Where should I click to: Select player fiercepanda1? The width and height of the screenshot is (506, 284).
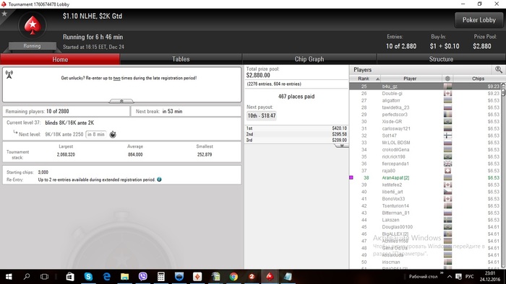(425, 164)
